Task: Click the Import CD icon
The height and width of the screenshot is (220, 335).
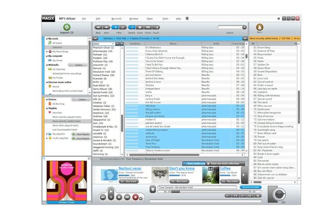Action: [66, 27]
